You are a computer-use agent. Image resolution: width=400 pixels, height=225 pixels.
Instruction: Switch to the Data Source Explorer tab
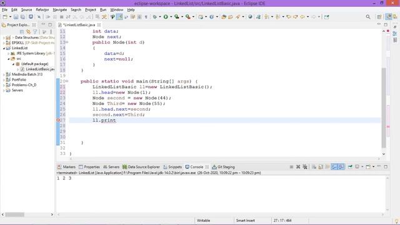click(x=141, y=167)
